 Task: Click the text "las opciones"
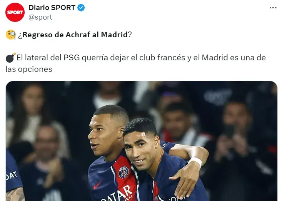(29, 69)
